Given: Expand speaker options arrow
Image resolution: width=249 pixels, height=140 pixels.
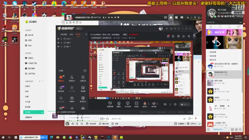Looking at the screenshot, I should click(x=157, y=104).
